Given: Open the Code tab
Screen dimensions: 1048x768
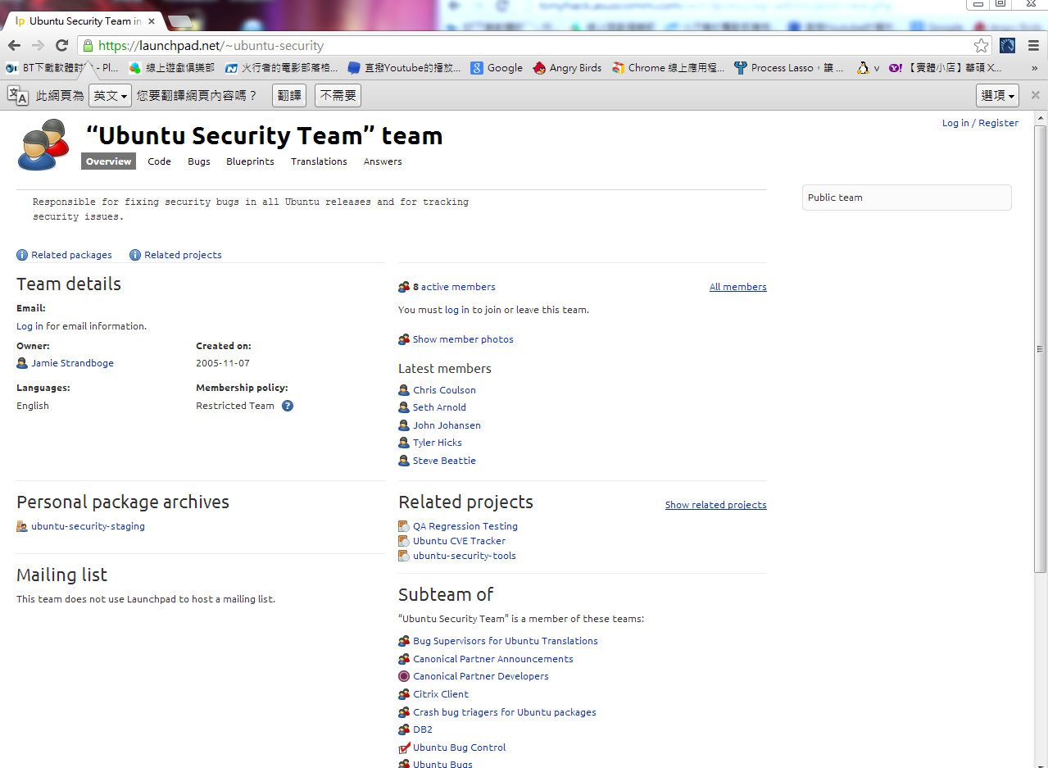Looking at the screenshot, I should 159,161.
